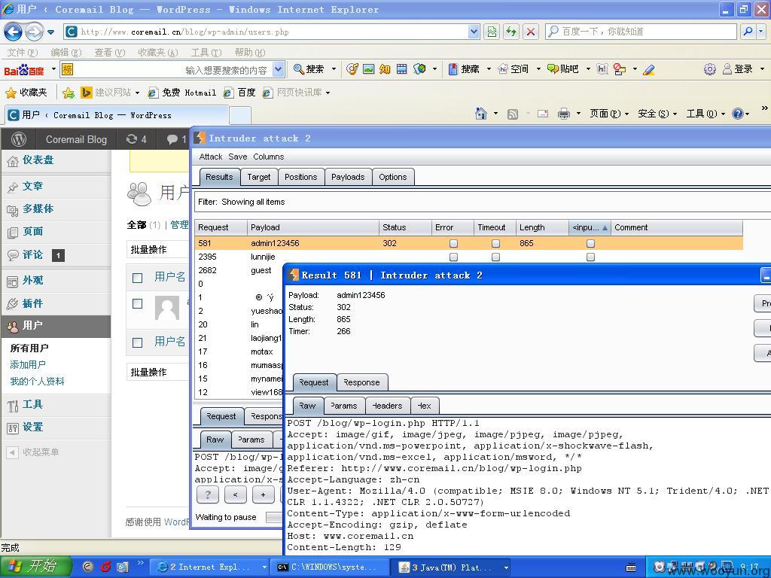Click the Windows 开始 start button
The width and height of the screenshot is (771, 578).
(x=35, y=567)
